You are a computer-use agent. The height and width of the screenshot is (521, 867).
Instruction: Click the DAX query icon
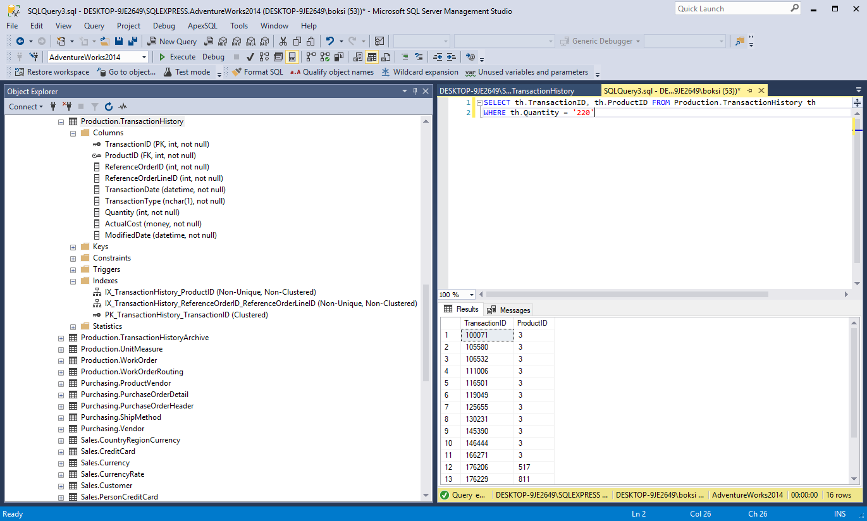pyautogui.click(x=264, y=41)
